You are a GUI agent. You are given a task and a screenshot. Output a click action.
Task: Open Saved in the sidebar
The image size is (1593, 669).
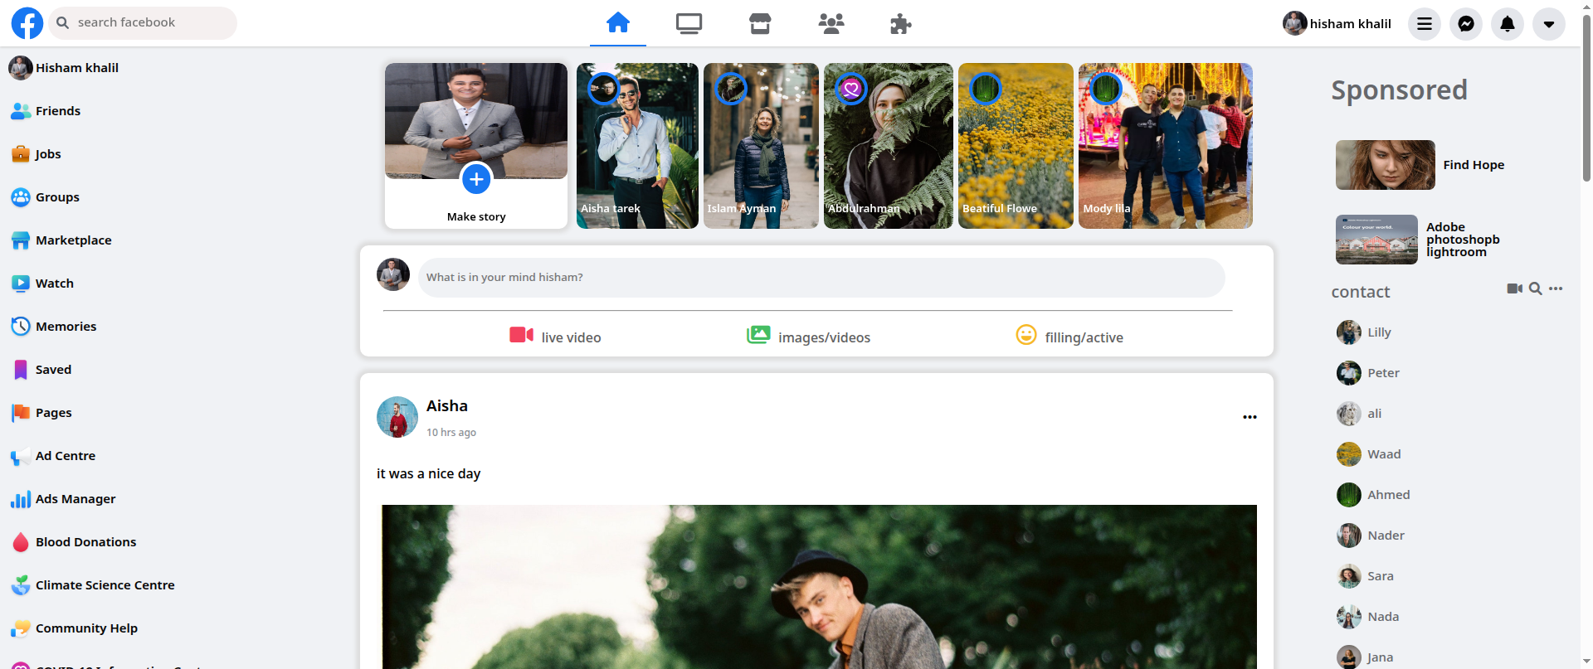click(x=41, y=370)
